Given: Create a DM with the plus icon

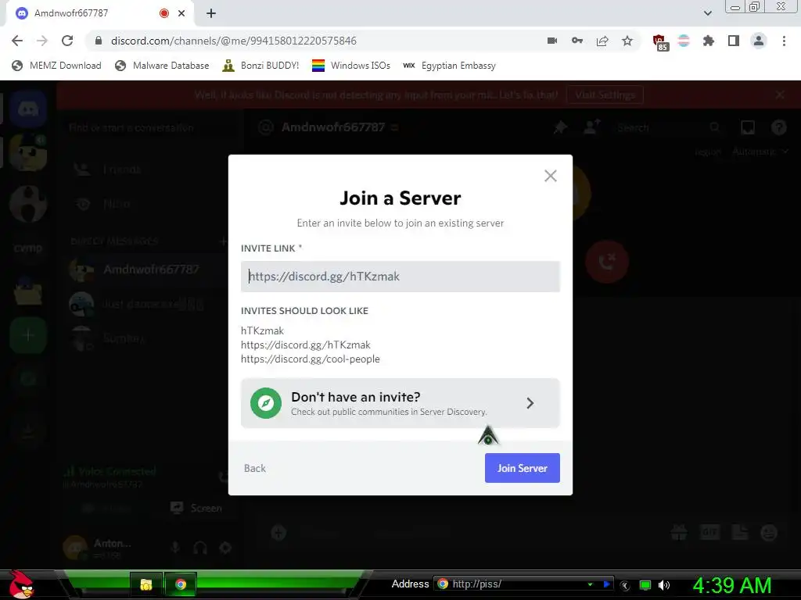Looking at the screenshot, I should click(x=223, y=241).
